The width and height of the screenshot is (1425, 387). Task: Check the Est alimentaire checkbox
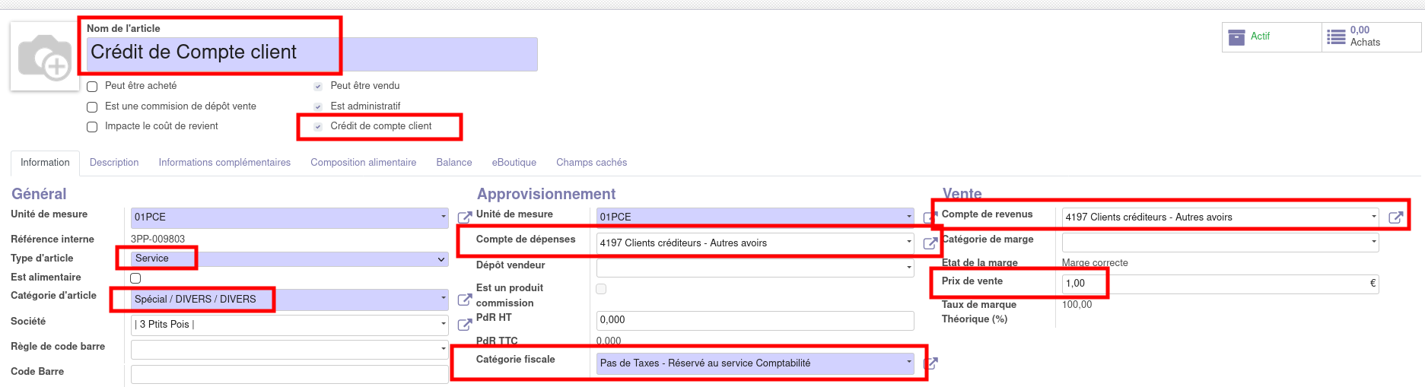pos(135,278)
